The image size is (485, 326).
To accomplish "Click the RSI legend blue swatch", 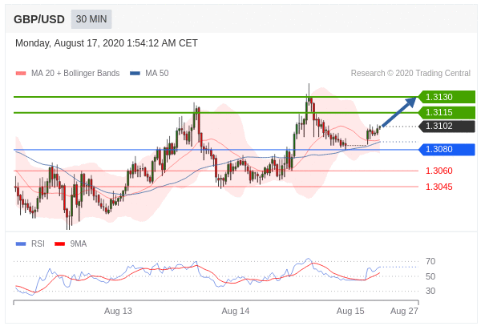I will tap(21, 244).
